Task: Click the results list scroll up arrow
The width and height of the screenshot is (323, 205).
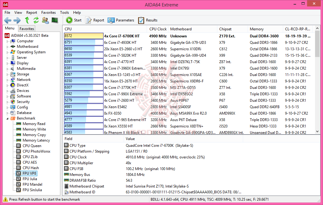Action: (x=317, y=28)
